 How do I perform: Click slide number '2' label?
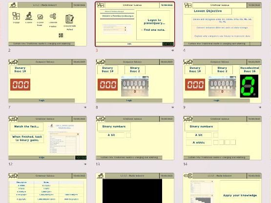tap(9, 50)
